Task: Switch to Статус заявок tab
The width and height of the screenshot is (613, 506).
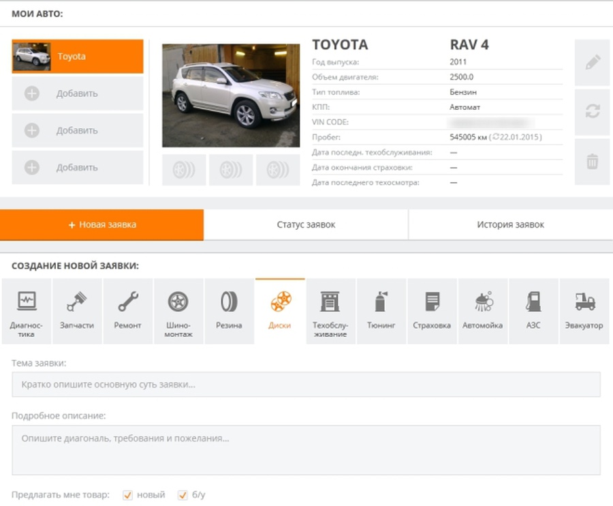Action: [306, 224]
